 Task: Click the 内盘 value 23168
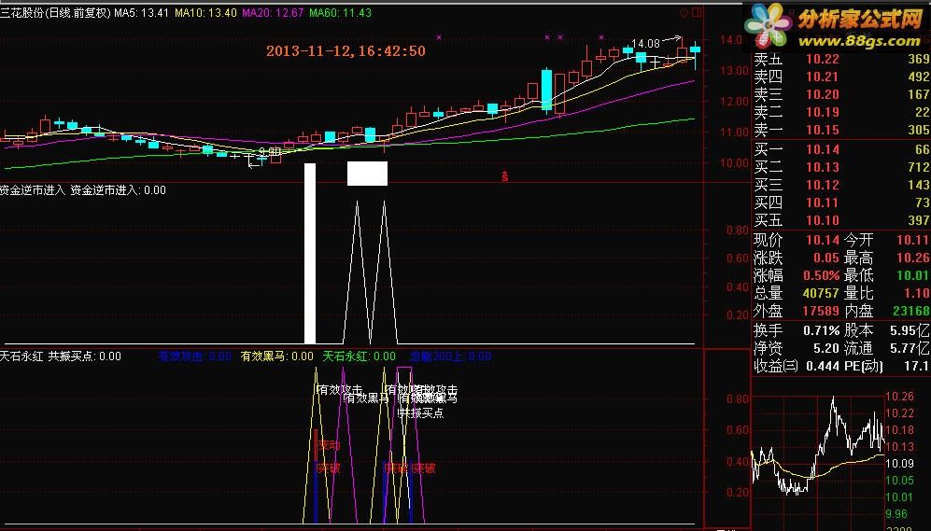click(x=911, y=311)
